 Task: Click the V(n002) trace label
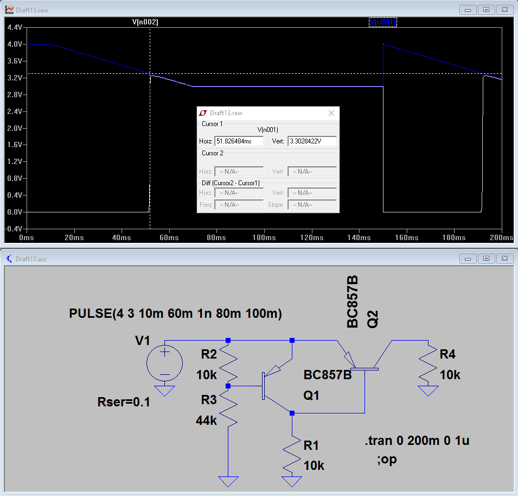(x=145, y=22)
